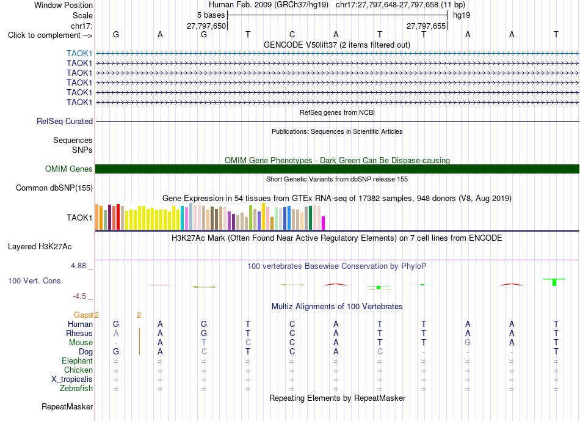
Task: Click the chr17: label in the left margin
Action: tap(82, 26)
